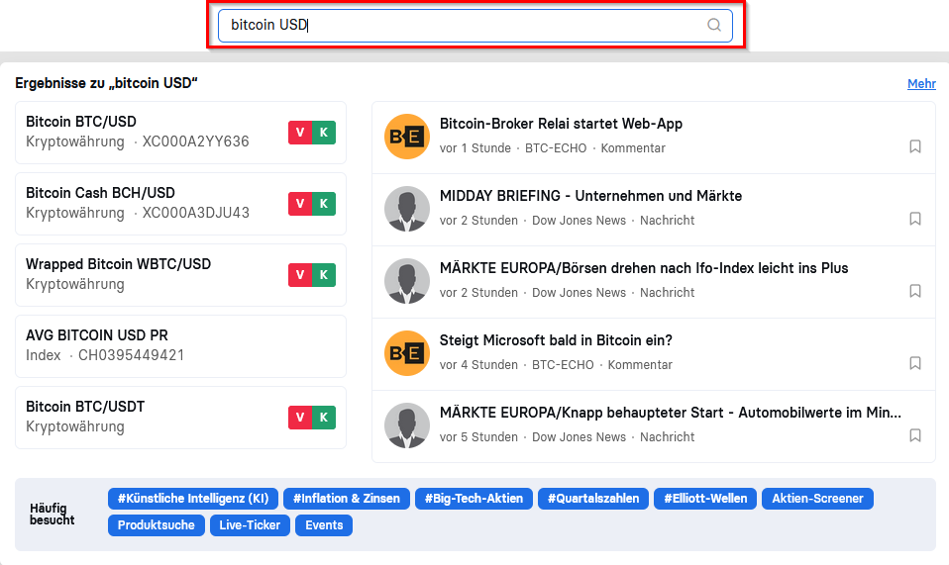Screen dimensions: 949x565
Task: Bookmark the MIDDAY BRIEFING article
Action: (915, 218)
